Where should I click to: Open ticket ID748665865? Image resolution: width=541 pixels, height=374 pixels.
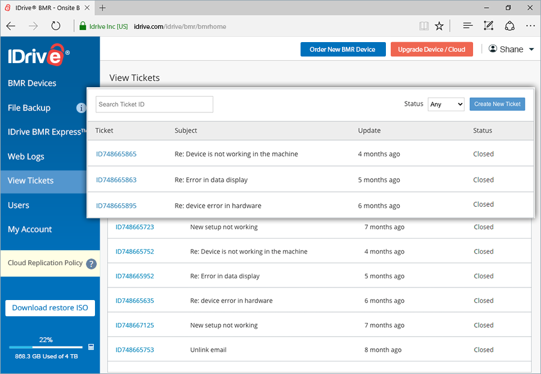(116, 153)
